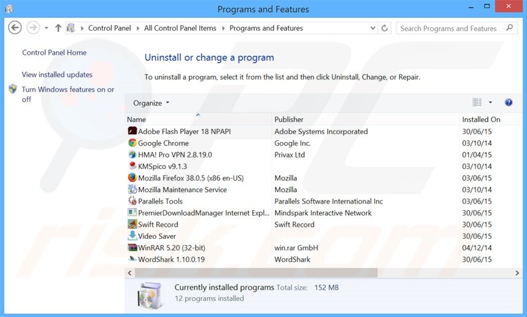
Task: Click the Back navigation arrow
Action: [x=15, y=27]
